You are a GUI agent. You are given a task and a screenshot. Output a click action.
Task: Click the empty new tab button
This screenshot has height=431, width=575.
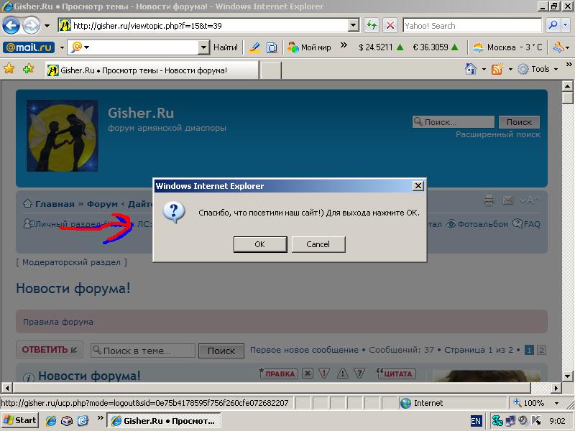(270, 70)
